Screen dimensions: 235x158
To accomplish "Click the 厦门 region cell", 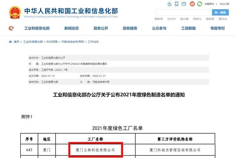I will pos(47,150).
